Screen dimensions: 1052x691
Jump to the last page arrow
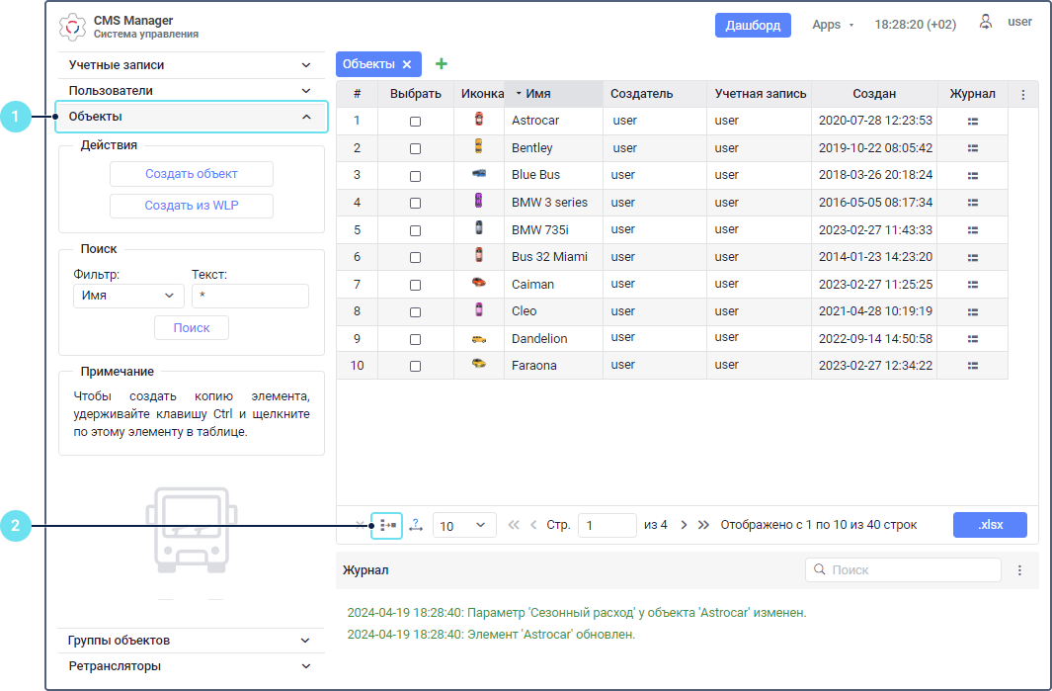pyautogui.click(x=703, y=525)
